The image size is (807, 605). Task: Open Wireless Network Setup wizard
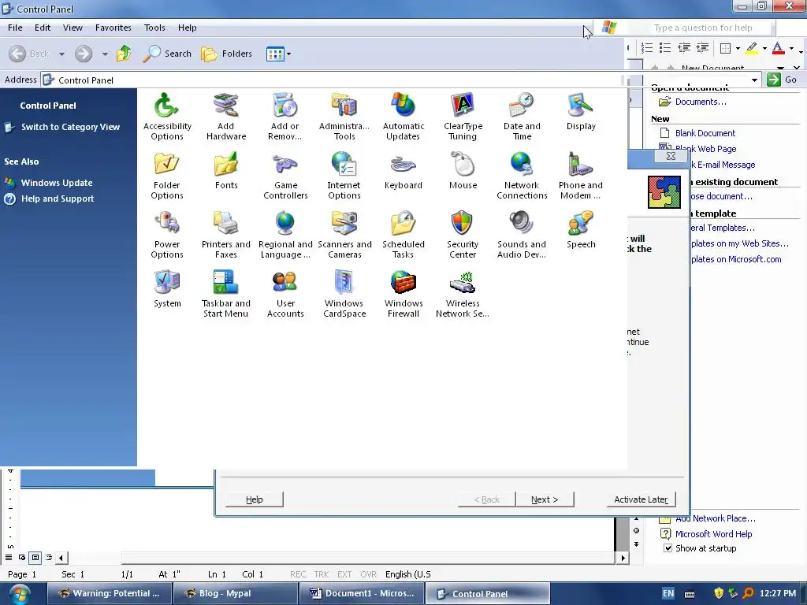pyautogui.click(x=462, y=294)
